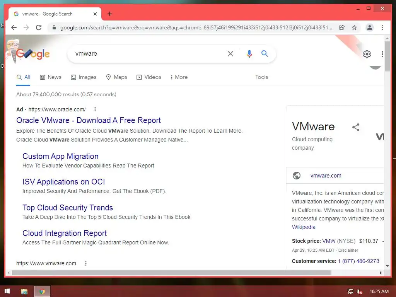
Task: Click the horizontal scrollbar thumb
Action: [x=171, y=273]
